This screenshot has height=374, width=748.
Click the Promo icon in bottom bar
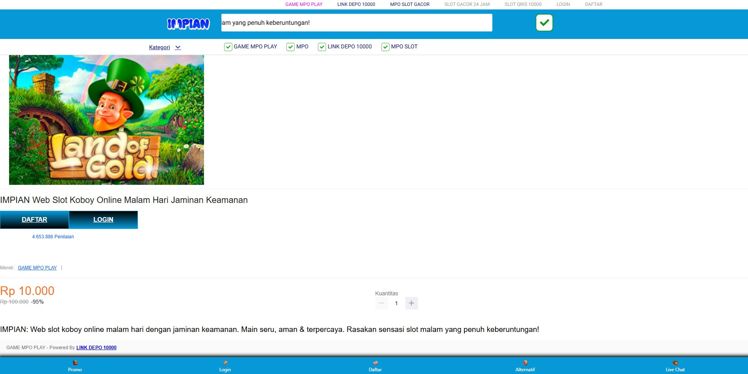(75, 363)
